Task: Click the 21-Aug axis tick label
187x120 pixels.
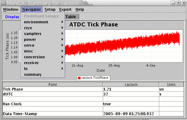Action: [x=77, y=65]
